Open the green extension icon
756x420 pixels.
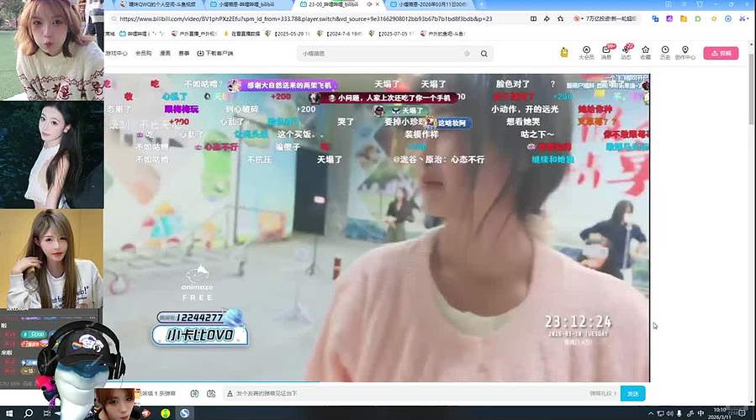[x=698, y=18]
